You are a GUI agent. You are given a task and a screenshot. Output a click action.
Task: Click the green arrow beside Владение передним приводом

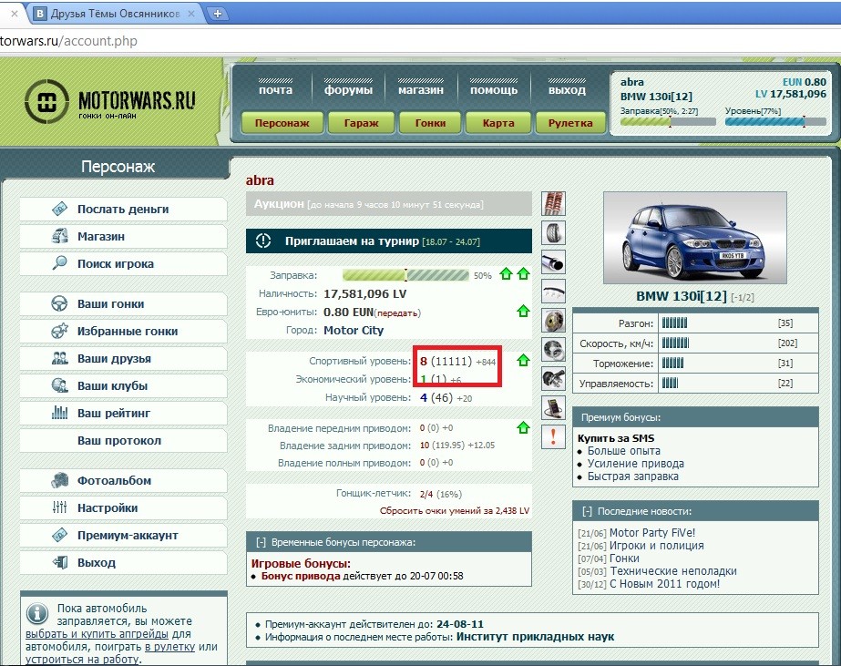(524, 427)
